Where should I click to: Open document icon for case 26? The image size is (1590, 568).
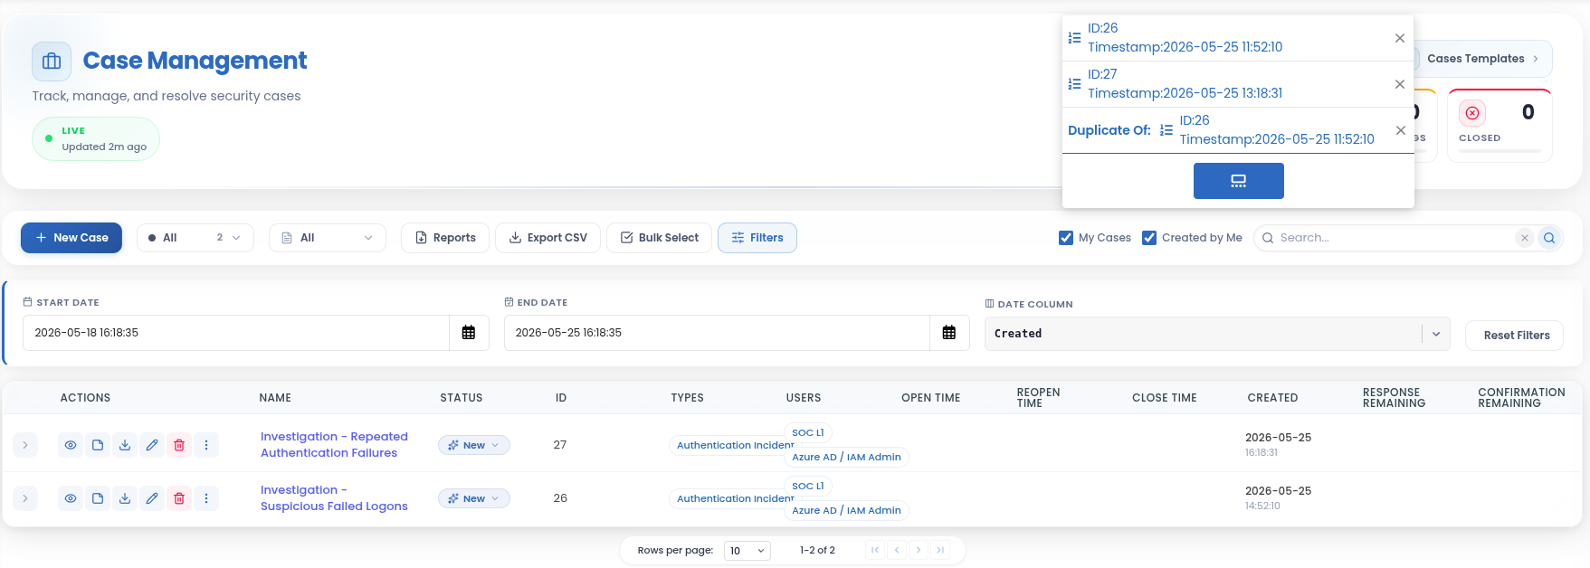[x=98, y=498]
